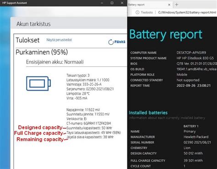217x169 pixels.
Task: Click battery report SERIAL NUMBER 02390 2021/08/21
Action: pyautogui.click(x=197, y=142)
